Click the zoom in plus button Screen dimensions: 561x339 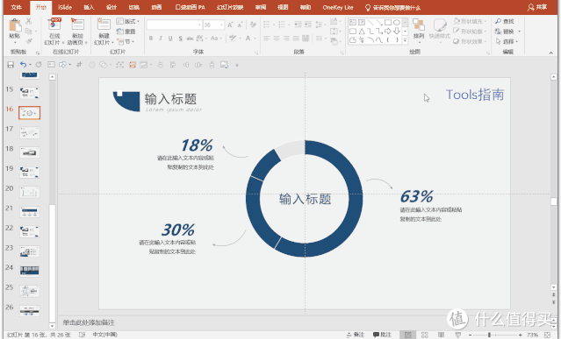[x=520, y=335]
